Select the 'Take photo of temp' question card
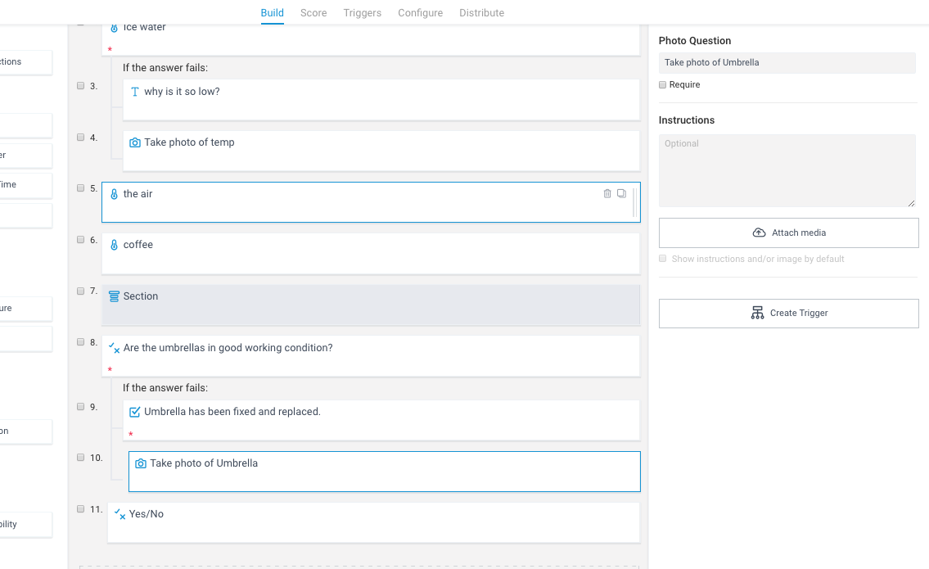The height and width of the screenshot is (569, 929). (381, 151)
